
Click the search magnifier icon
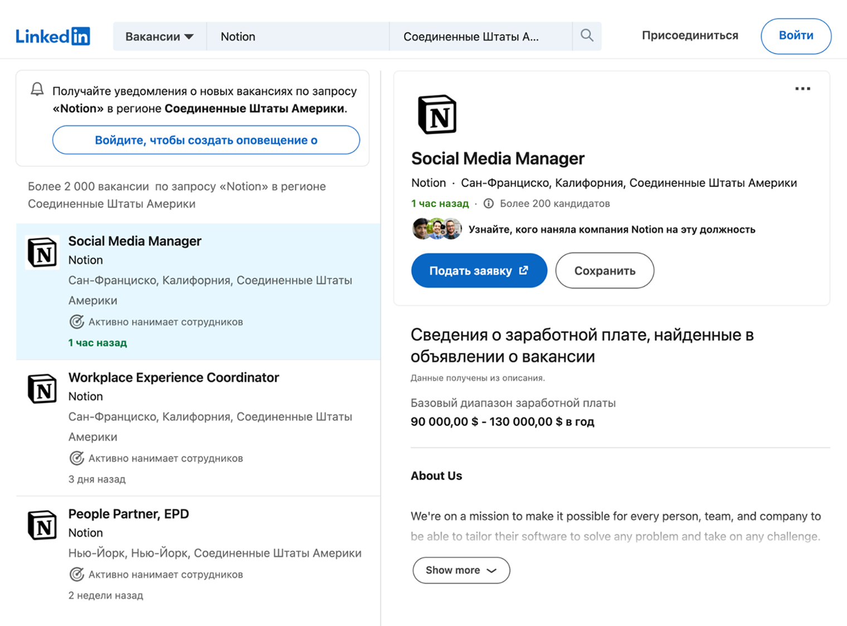coord(587,36)
